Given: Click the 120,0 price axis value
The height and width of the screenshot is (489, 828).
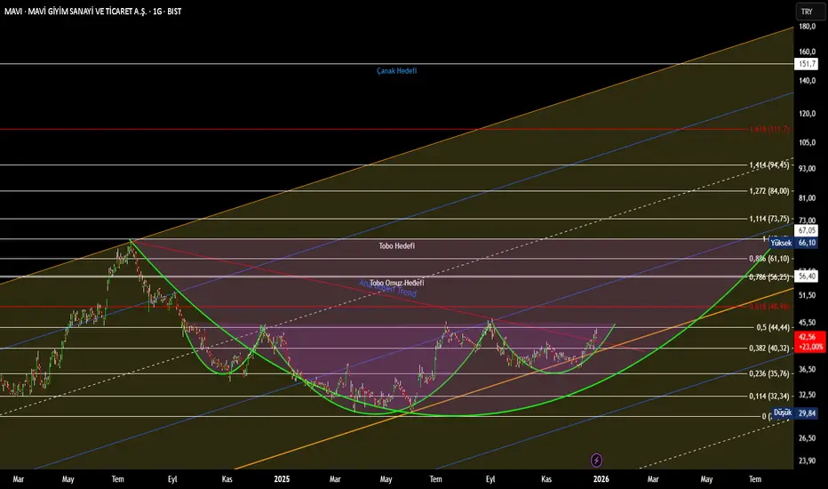Looking at the screenshot, I should click(x=807, y=114).
